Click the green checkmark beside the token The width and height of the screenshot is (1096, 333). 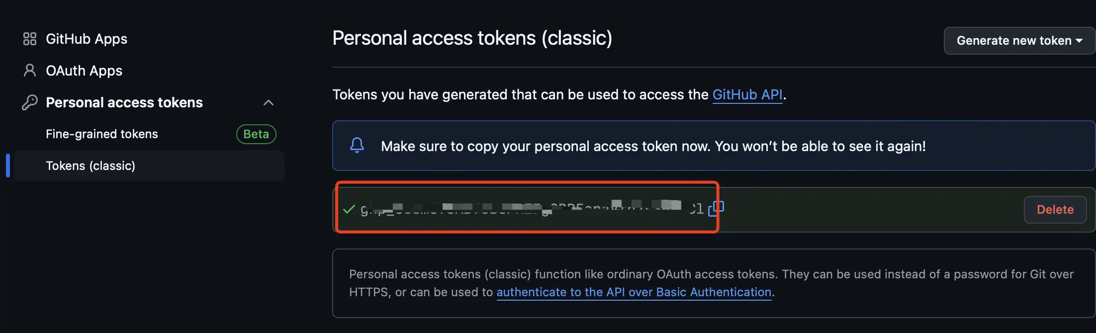[x=349, y=209]
